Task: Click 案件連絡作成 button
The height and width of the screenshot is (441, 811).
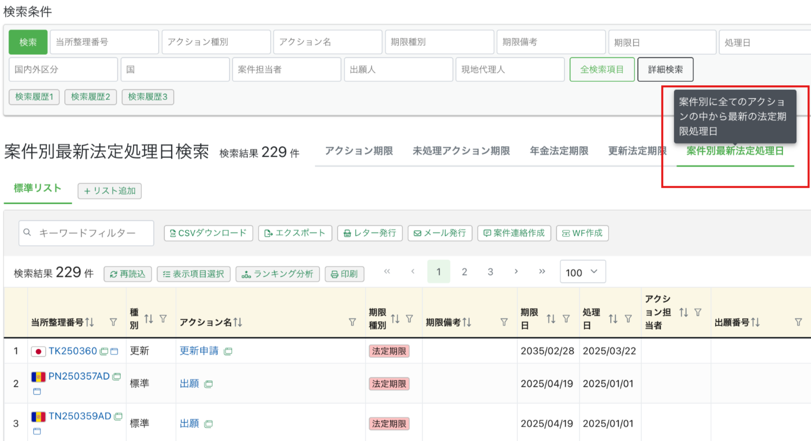Action: pyautogui.click(x=514, y=233)
